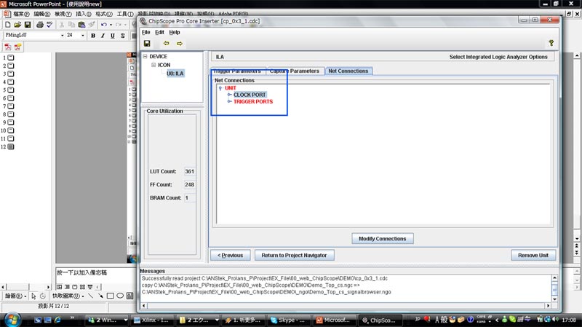The height and width of the screenshot is (327, 582).
Task: Select U0: ILA in device tree
Action: 175,74
